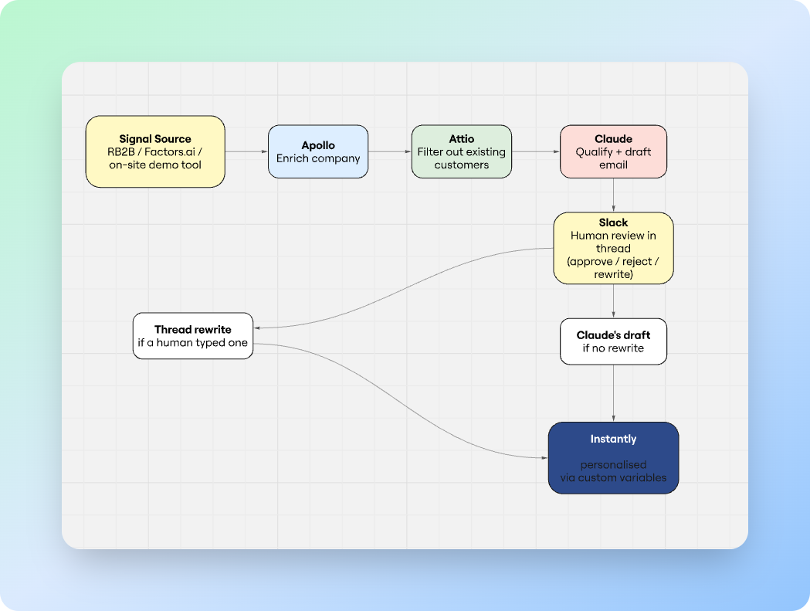The image size is (810, 611).
Task: Open the Slack human review node
Action: pyautogui.click(x=613, y=248)
